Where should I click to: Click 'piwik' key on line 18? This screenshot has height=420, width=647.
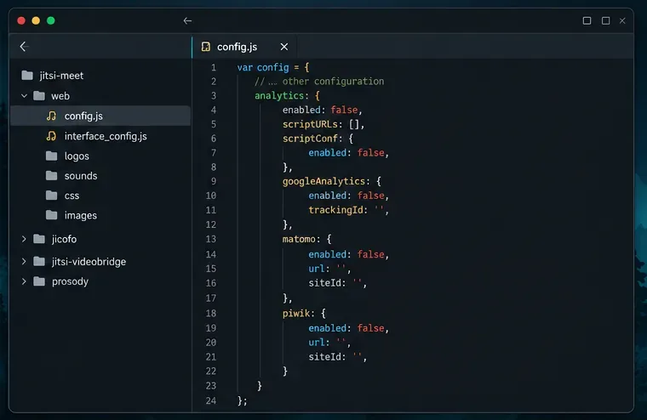(x=296, y=313)
